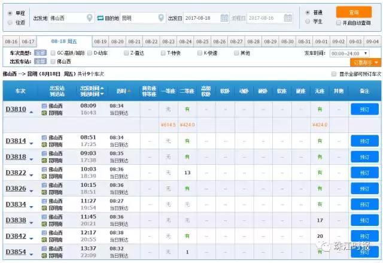This screenshot has width=383, height=263.
Task: Click the 目的地 input field with 昆明
Action: point(142,18)
